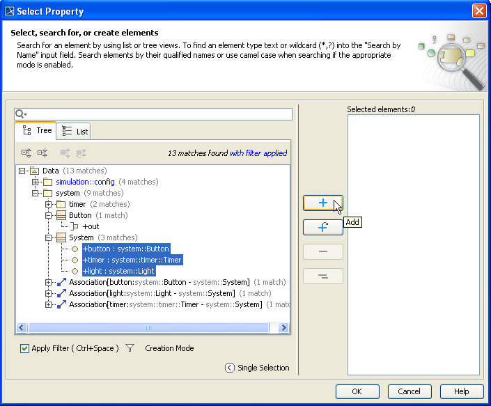Click the Add Recursively button

[323, 227]
